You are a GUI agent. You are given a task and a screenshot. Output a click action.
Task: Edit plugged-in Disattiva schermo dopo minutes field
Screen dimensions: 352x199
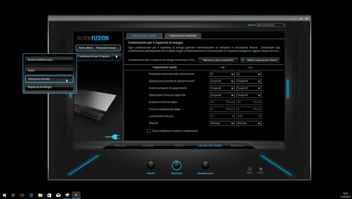pos(222,102)
